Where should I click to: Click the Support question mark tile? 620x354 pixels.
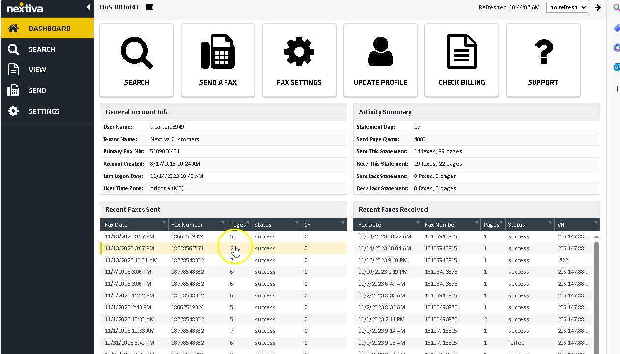click(543, 60)
